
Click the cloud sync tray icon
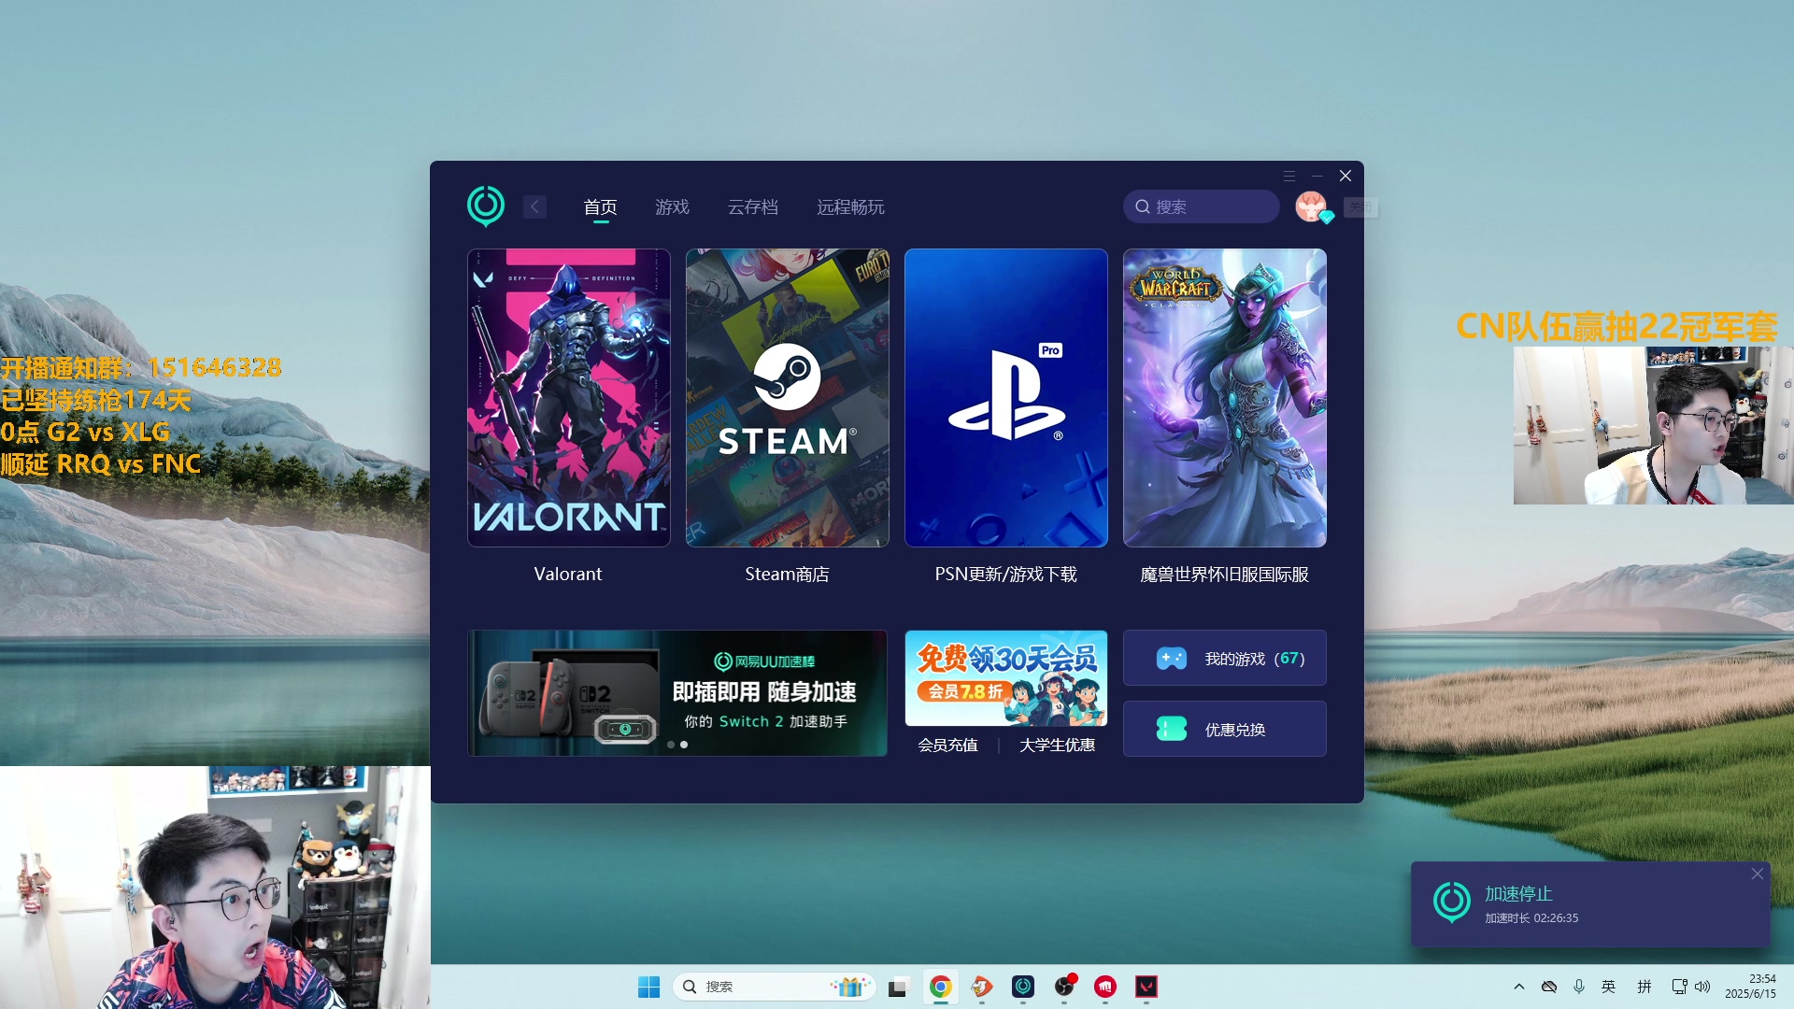(1549, 987)
